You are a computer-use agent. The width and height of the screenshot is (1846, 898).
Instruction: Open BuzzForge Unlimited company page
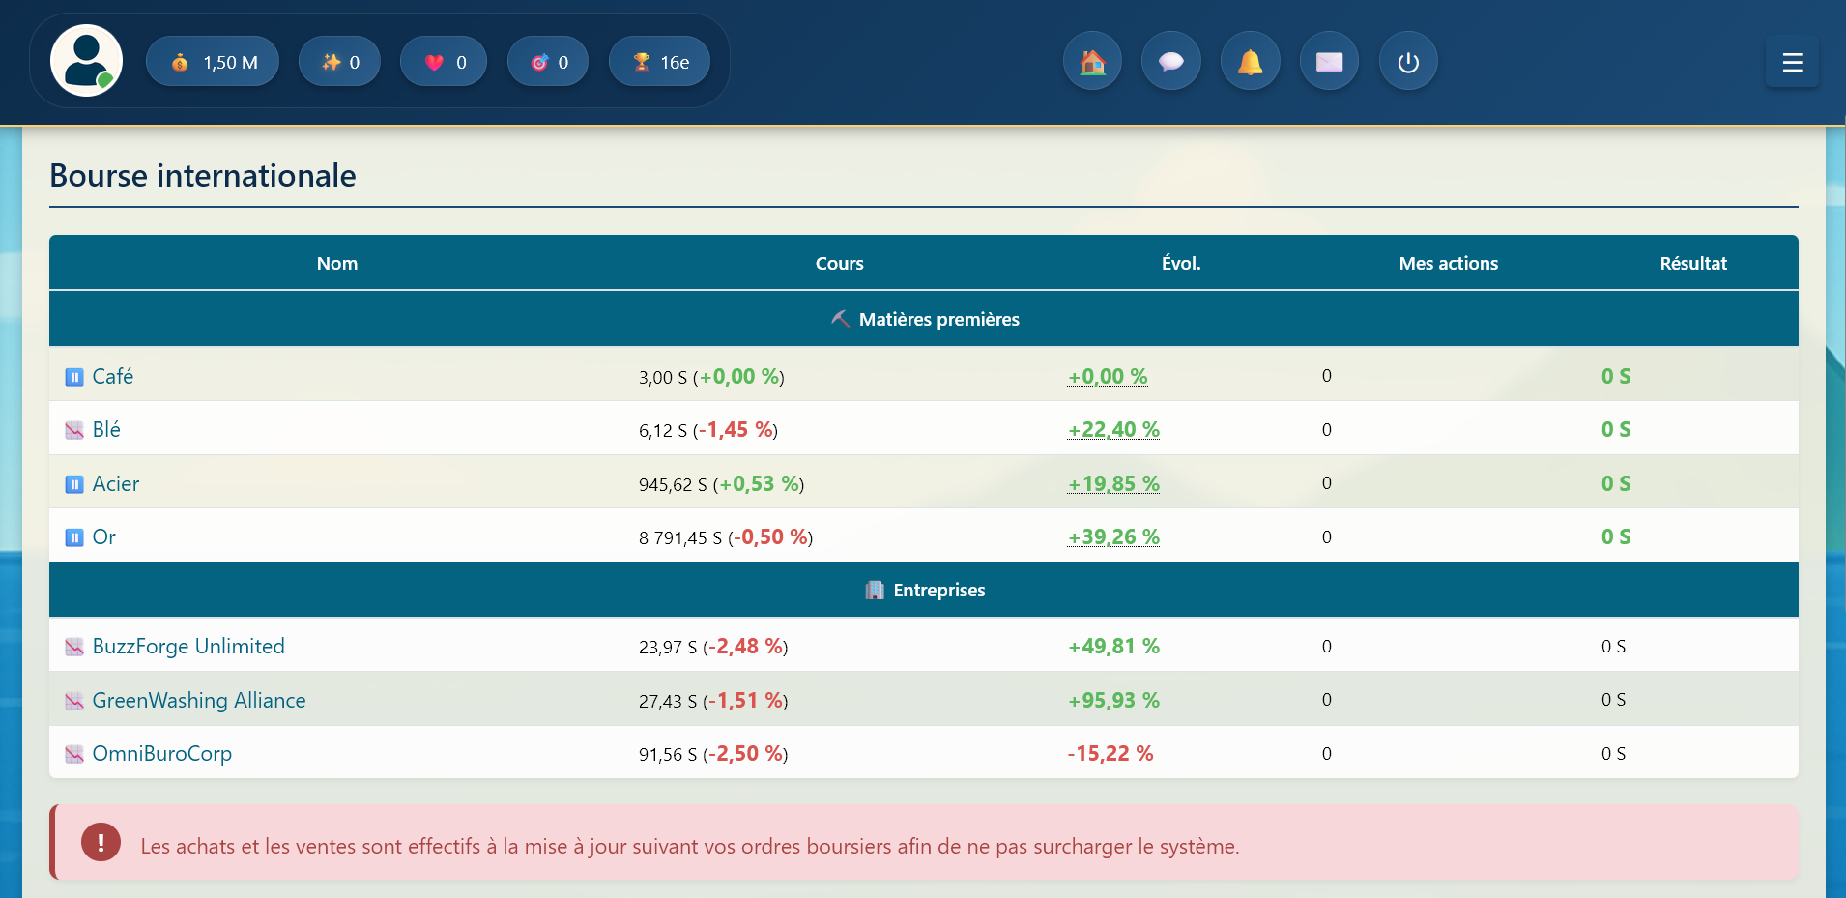pyautogui.click(x=188, y=646)
